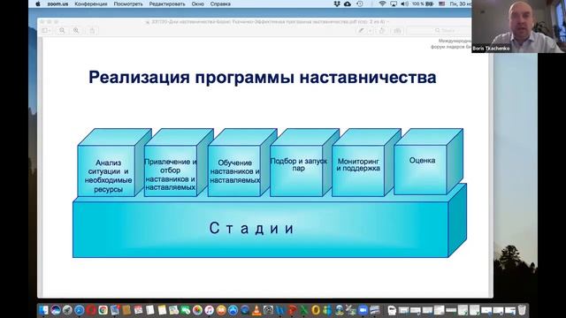Open the Редактировать menu

coord(167,4)
